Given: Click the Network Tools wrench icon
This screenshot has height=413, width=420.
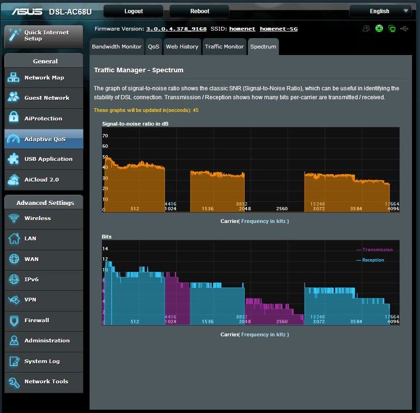Looking at the screenshot, I should point(14,382).
